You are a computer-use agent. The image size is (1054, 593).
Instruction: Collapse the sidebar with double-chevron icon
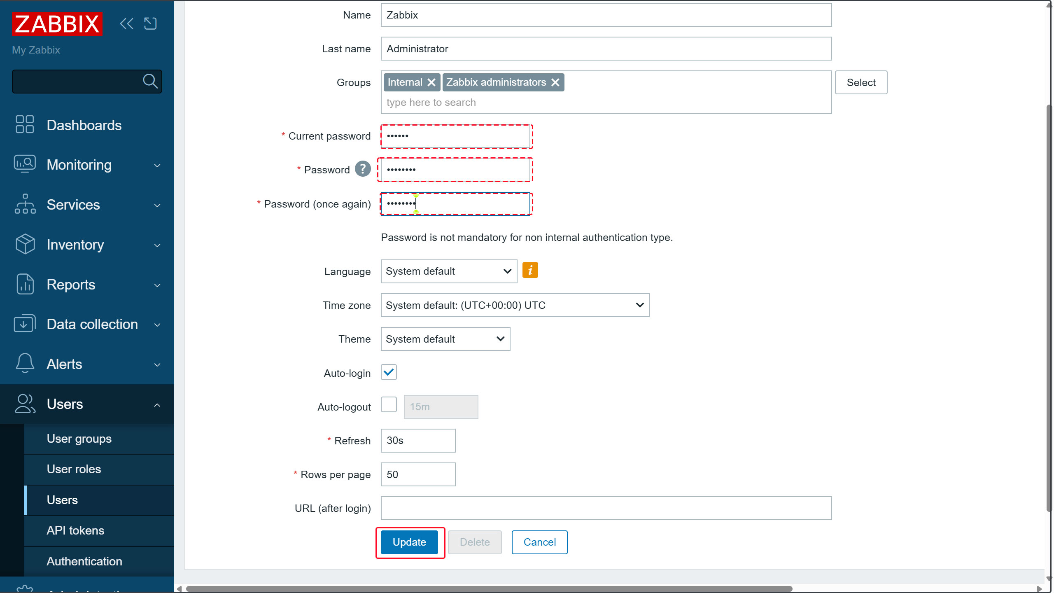click(126, 23)
